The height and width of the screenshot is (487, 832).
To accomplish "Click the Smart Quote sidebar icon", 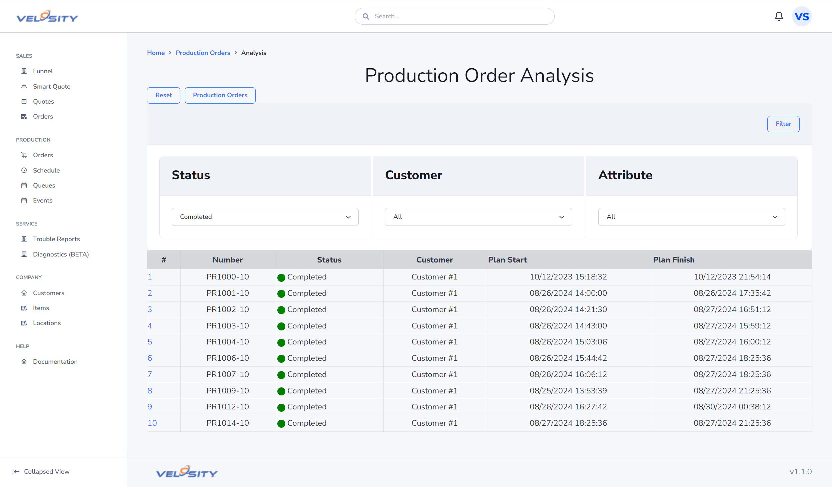I will point(24,86).
